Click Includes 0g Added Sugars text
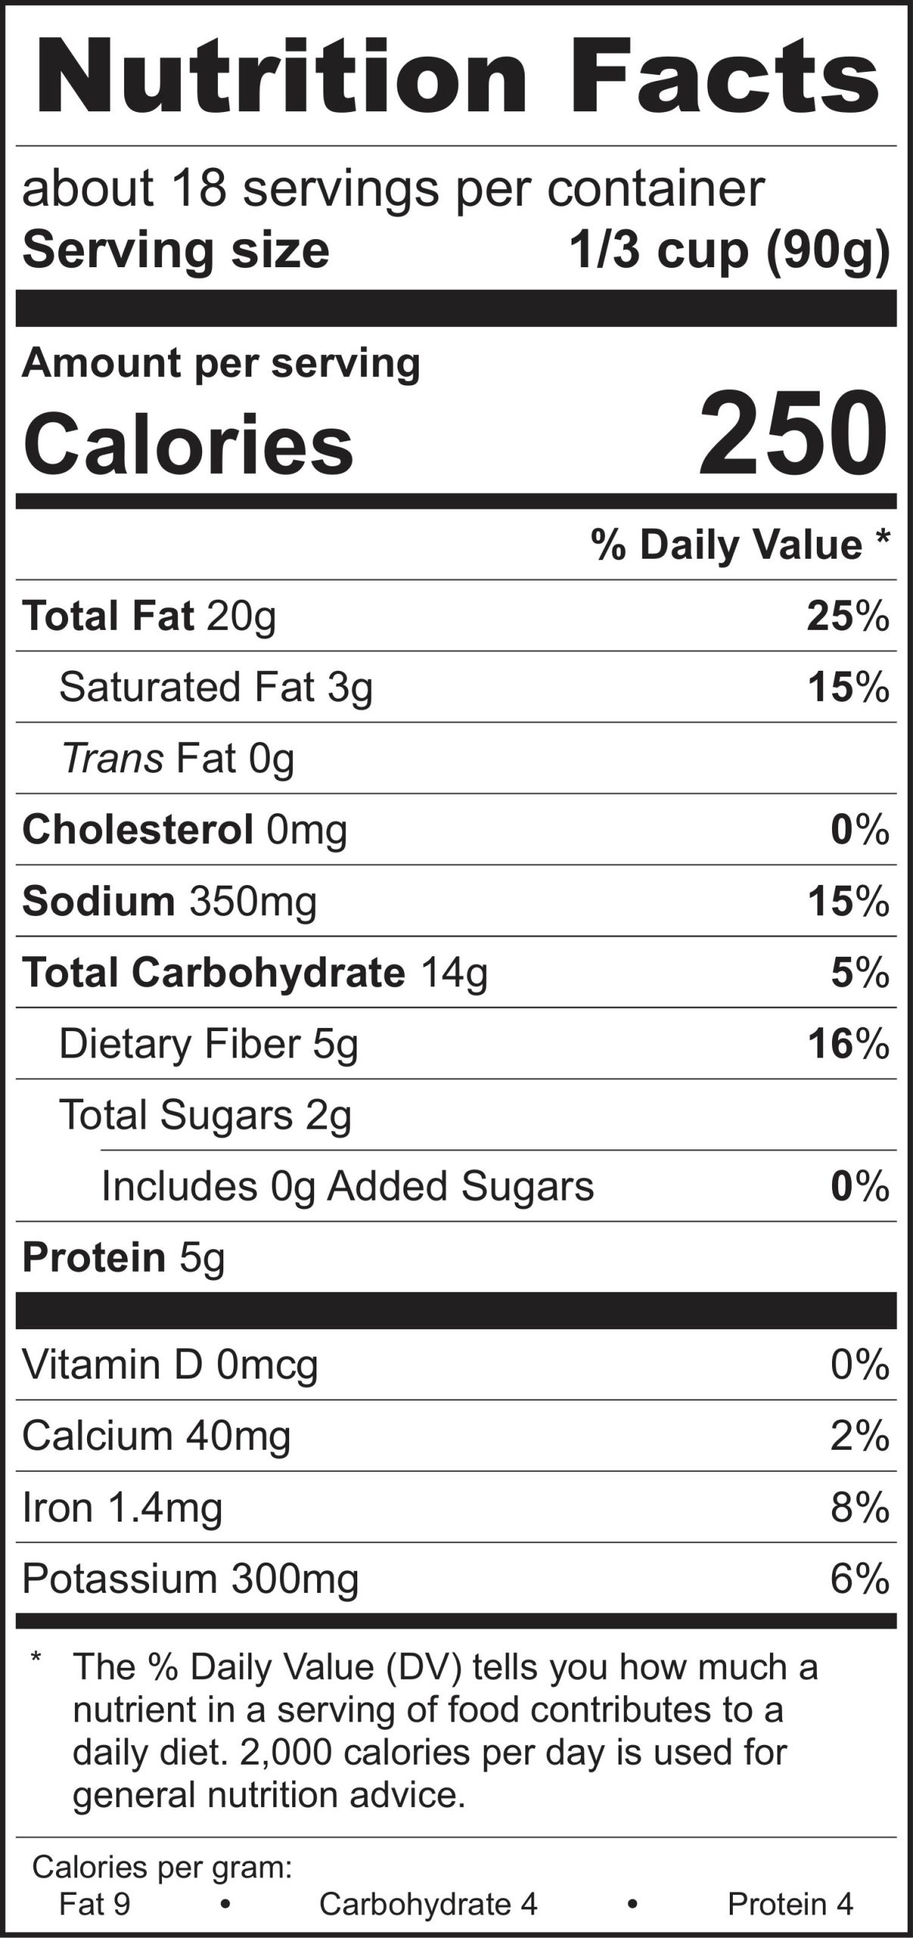This screenshot has width=913, height=1938. pos(347,1186)
